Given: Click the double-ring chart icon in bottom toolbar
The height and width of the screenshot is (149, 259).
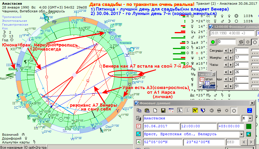Looking at the screenshot, I should (211, 111).
